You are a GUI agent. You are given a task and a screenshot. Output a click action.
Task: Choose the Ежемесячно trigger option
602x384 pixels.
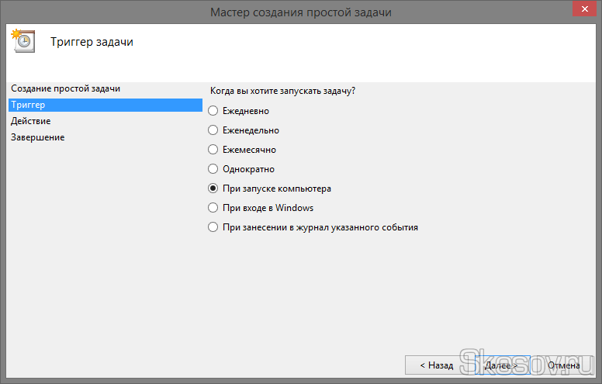(213, 150)
